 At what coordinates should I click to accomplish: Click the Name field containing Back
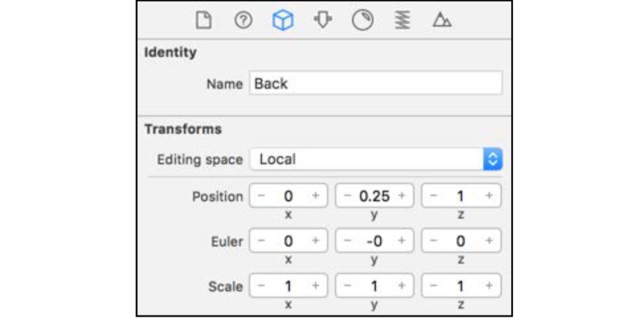[x=376, y=84]
